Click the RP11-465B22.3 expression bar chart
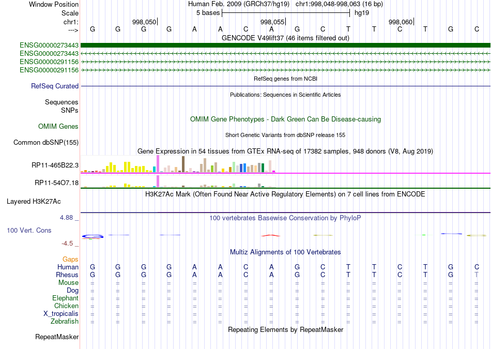Image resolution: width=491 pixels, height=349 pixels. pyautogui.click(x=178, y=164)
